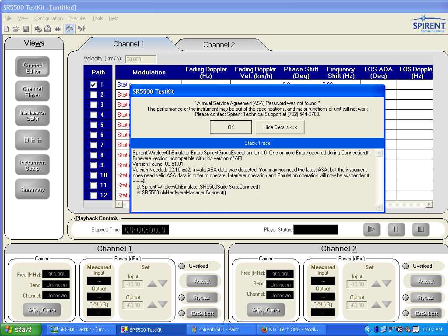Decrease Channel 2 Set Output power
Image resolution: width=448 pixels, height=336 pixels.
[x=387, y=304]
